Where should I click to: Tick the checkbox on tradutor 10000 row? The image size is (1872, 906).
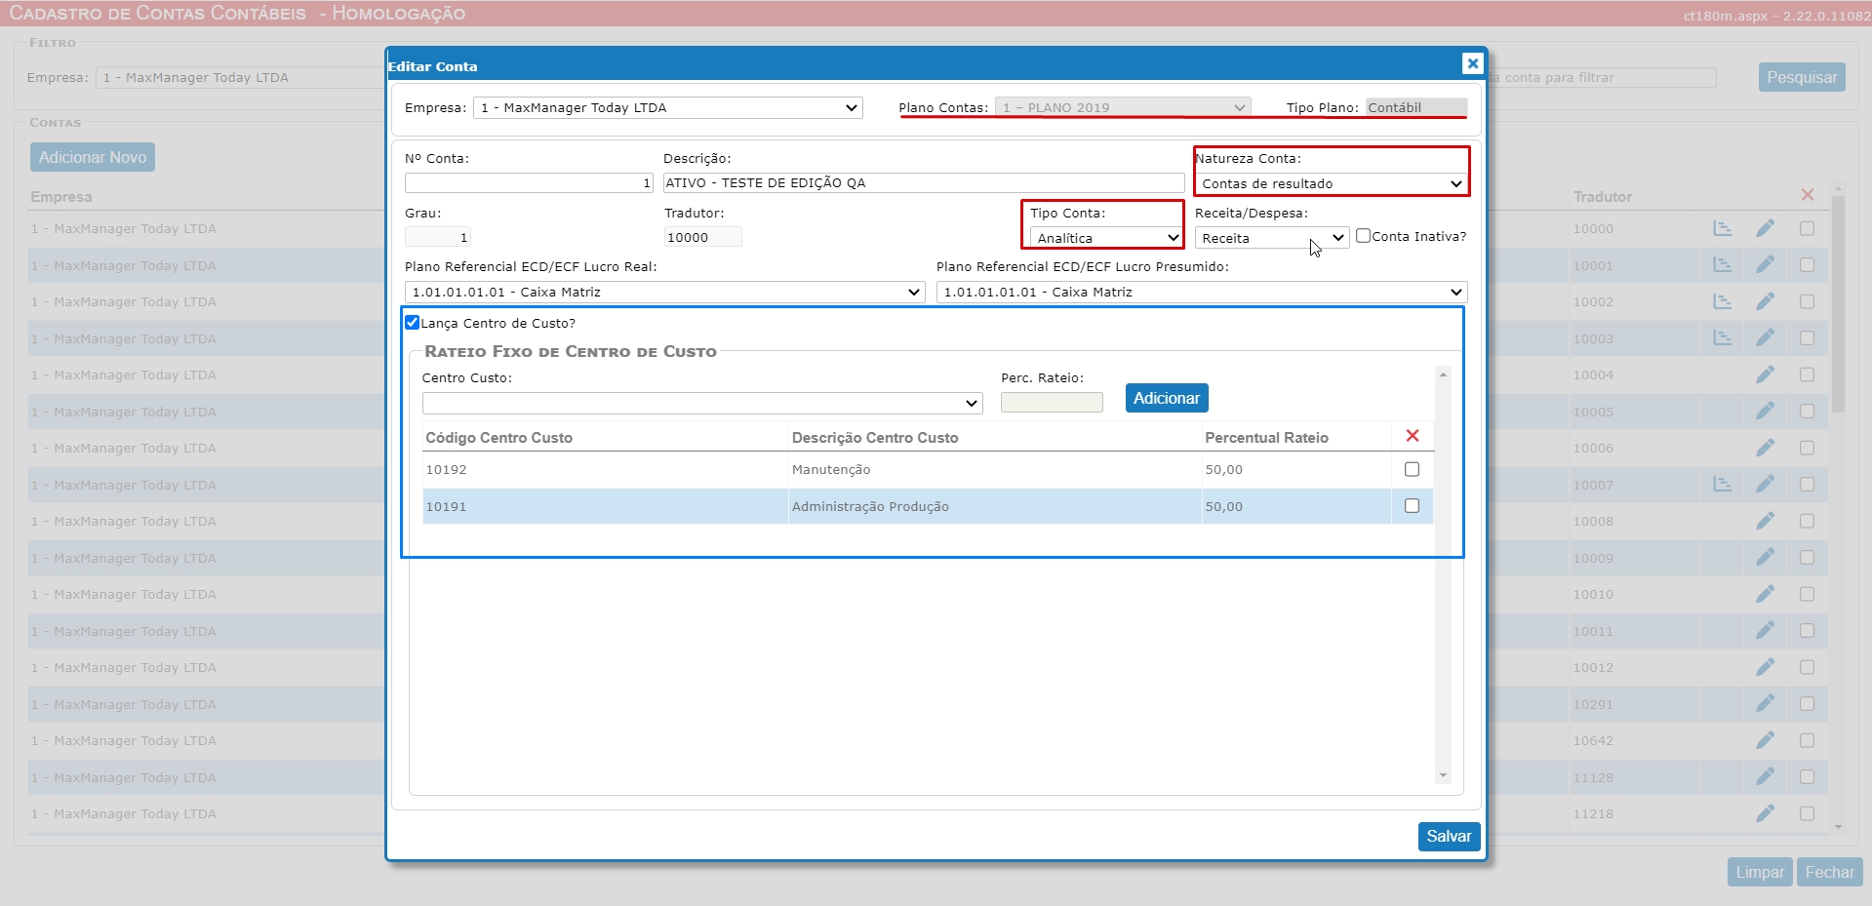(1807, 228)
